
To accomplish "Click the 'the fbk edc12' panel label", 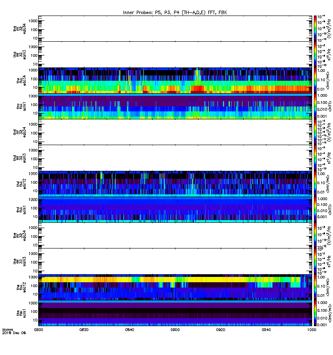I will [21, 287].
